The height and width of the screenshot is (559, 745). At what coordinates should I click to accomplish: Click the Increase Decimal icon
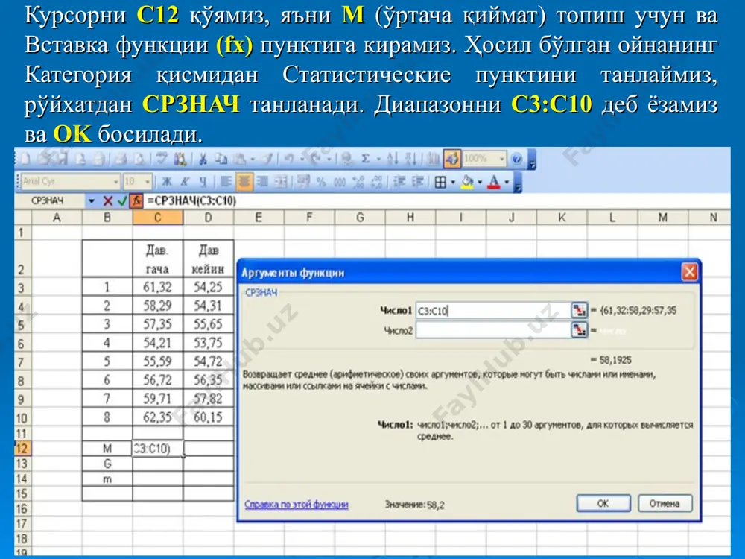pyautogui.click(x=358, y=181)
